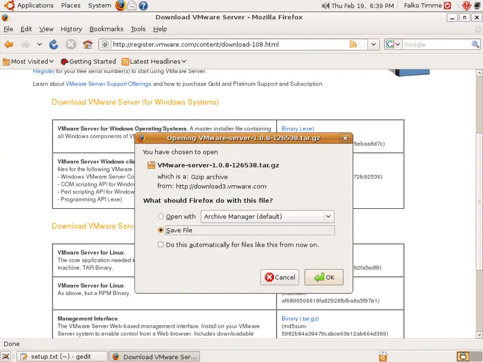Click the Register link
The image size is (483, 362).
click(43, 71)
